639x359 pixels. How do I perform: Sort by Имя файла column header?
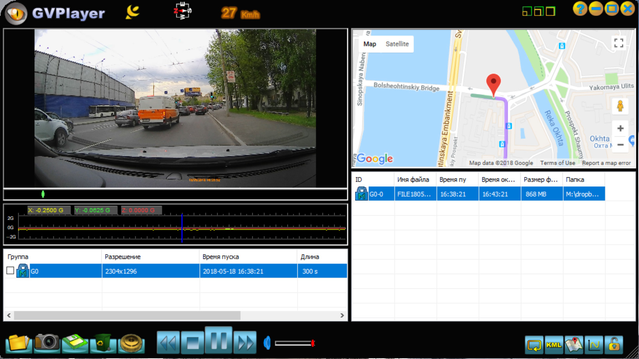pos(415,180)
